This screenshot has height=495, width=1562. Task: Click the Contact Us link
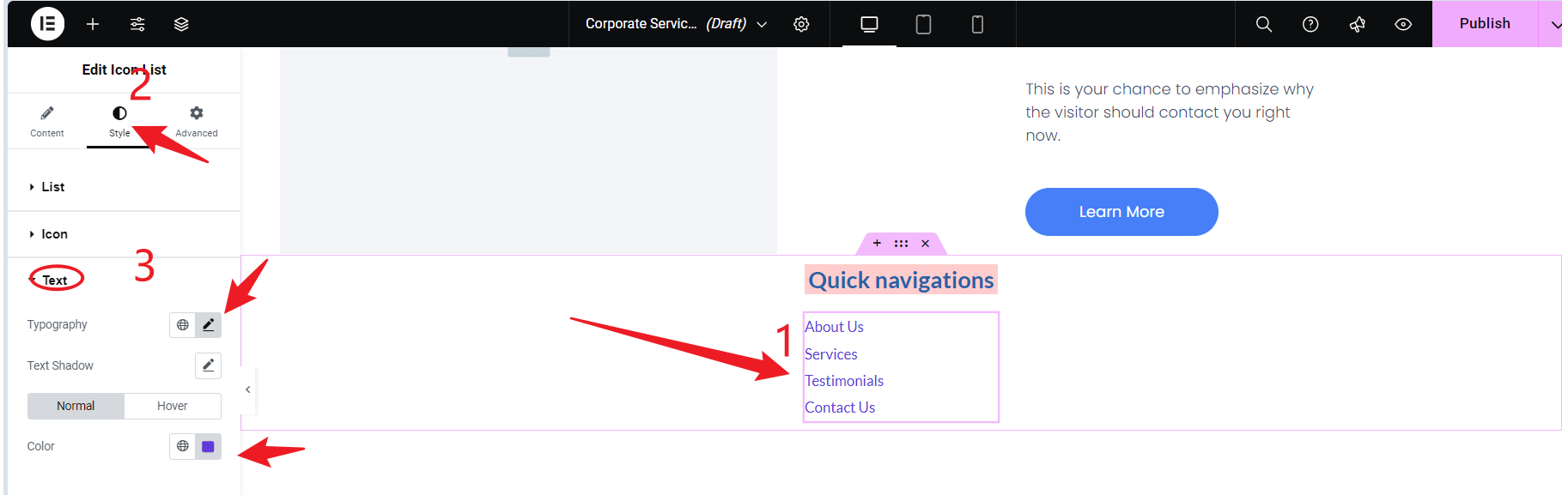tap(840, 407)
